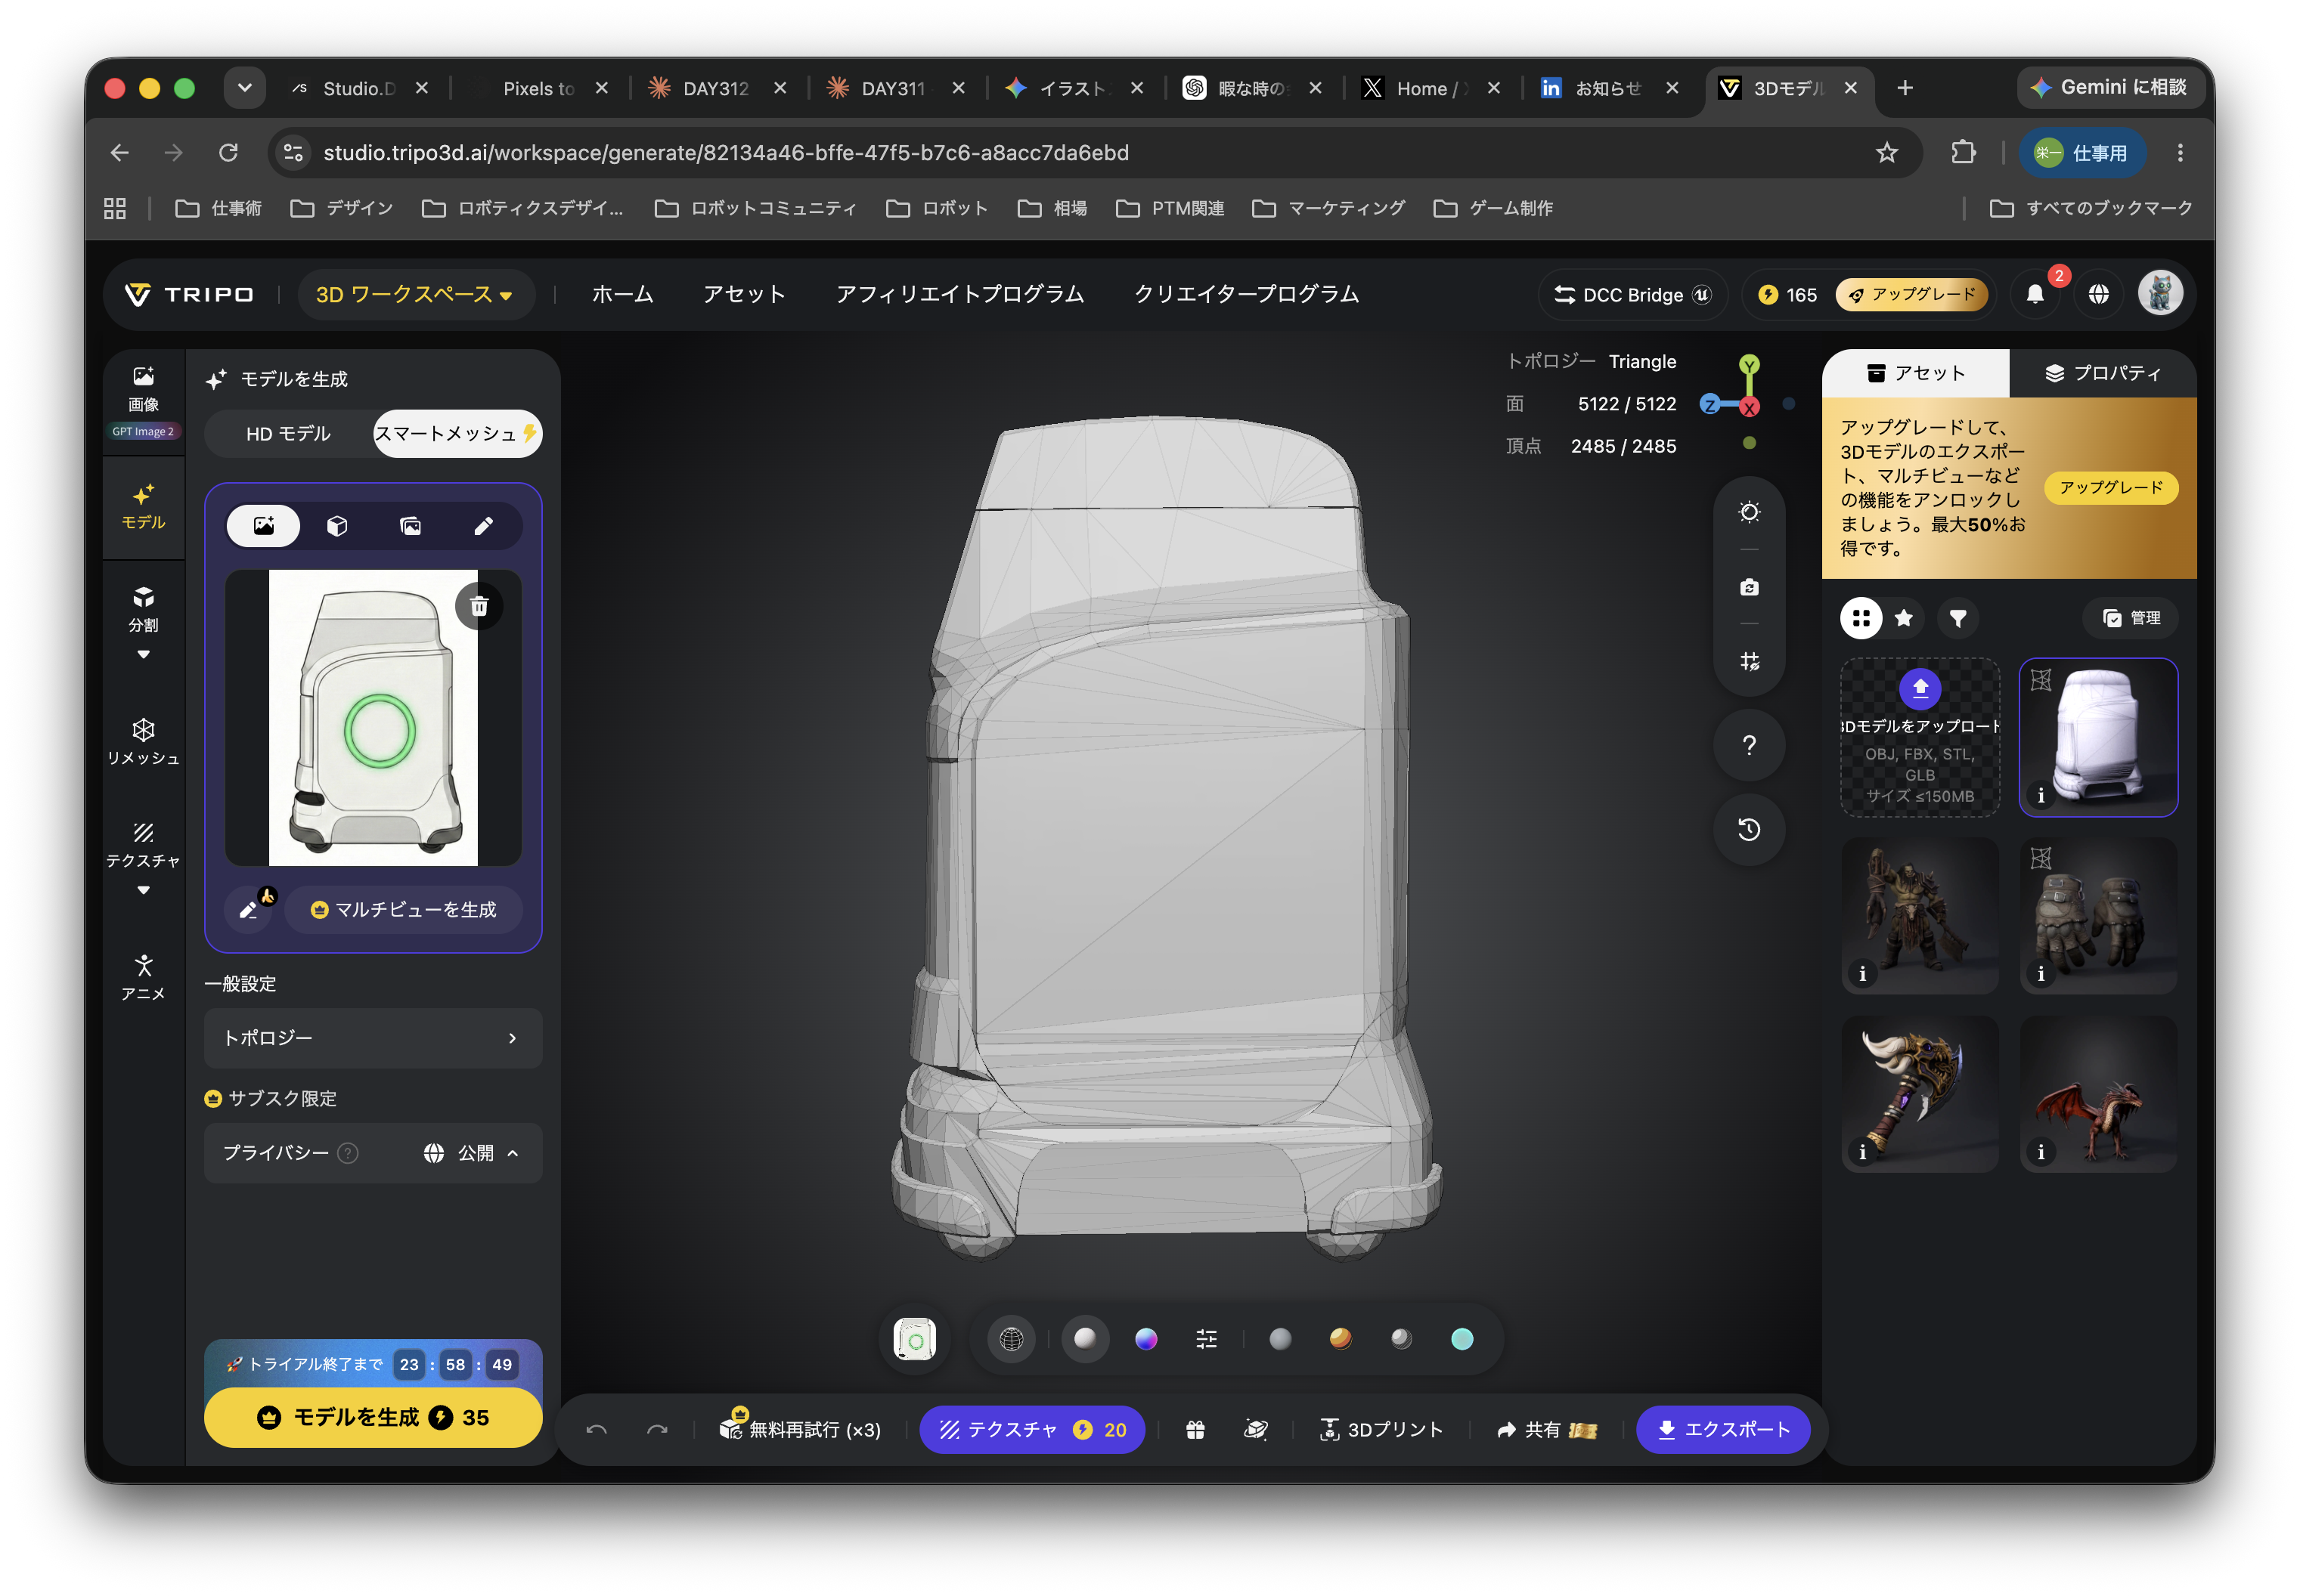Pick the orange material sphere swatch
Viewport: 2300px width, 1596px height.
[x=1340, y=1339]
